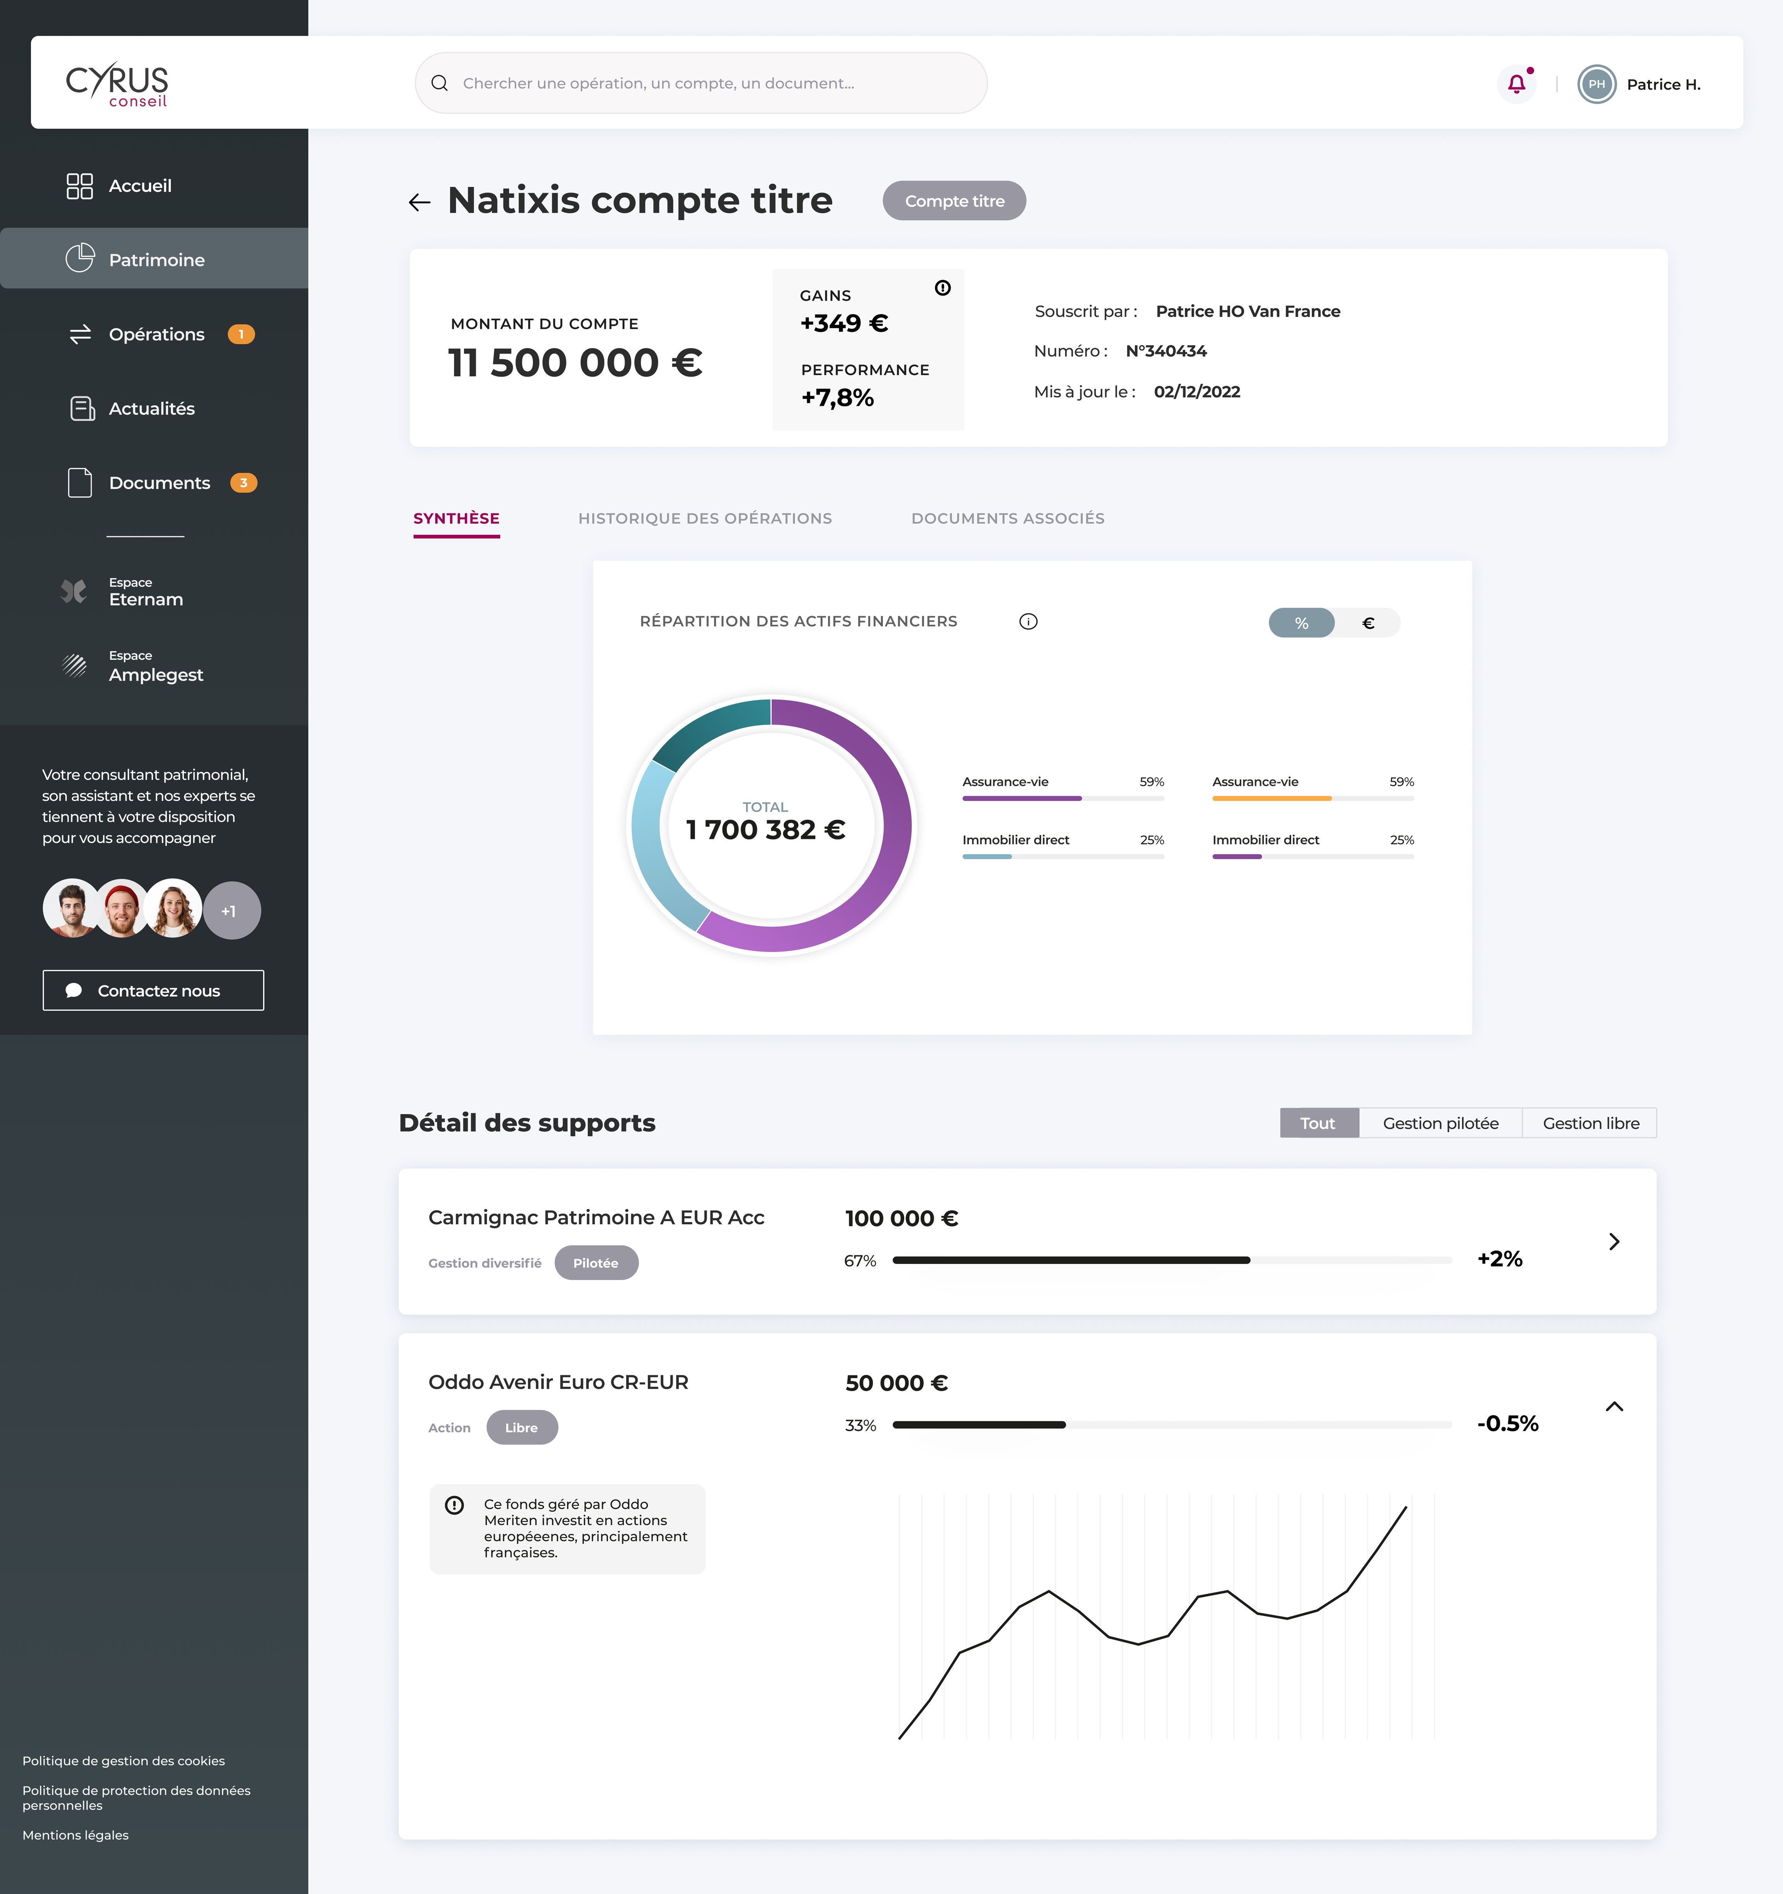The image size is (1783, 1894).
Task: Click the Carmignac 67% progress bar
Action: (x=1172, y=1260)
